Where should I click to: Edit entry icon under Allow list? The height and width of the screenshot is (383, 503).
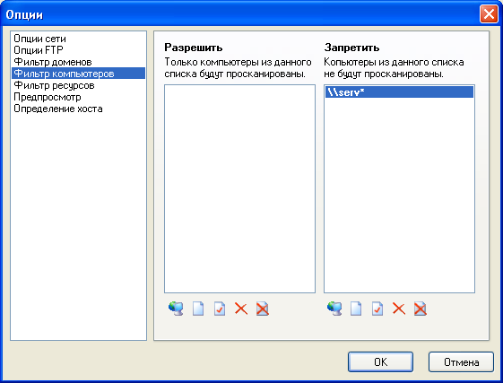point(220,309)
